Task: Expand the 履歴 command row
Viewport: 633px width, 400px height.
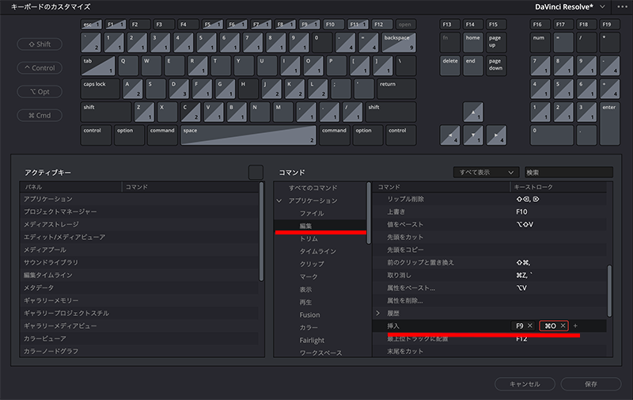Action: (x=378, y=313)
